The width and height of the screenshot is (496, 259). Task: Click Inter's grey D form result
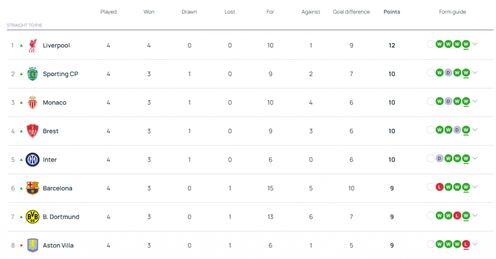click(x=439, y=158)
